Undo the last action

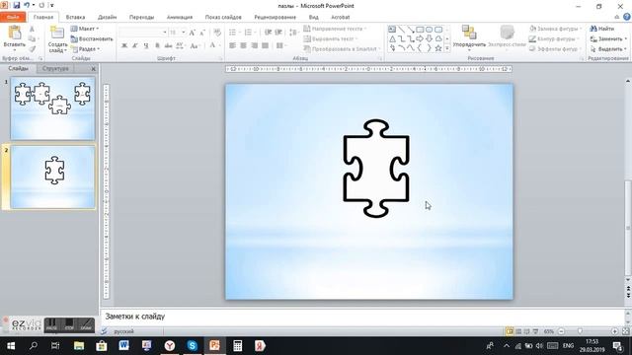[27, 5]
